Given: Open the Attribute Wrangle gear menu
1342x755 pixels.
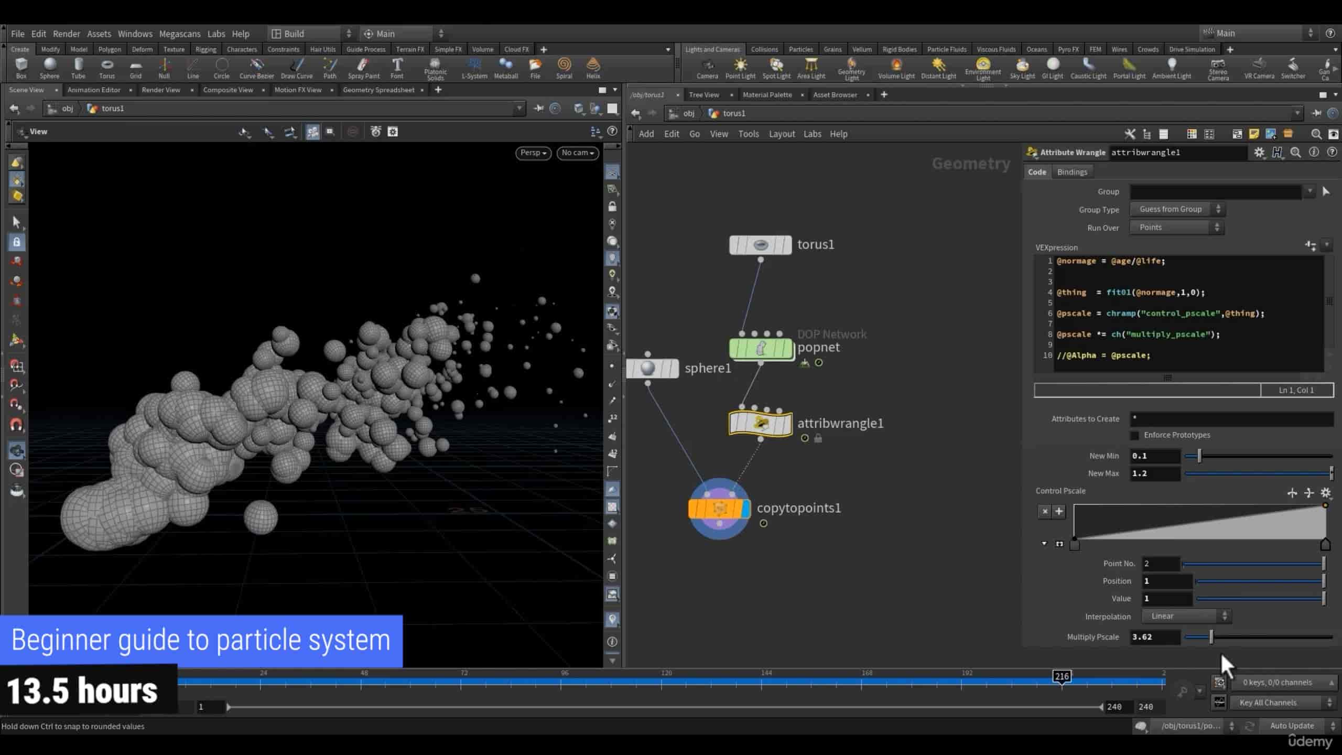Looking at the screenshot, I should click(x=1259, y=153).
